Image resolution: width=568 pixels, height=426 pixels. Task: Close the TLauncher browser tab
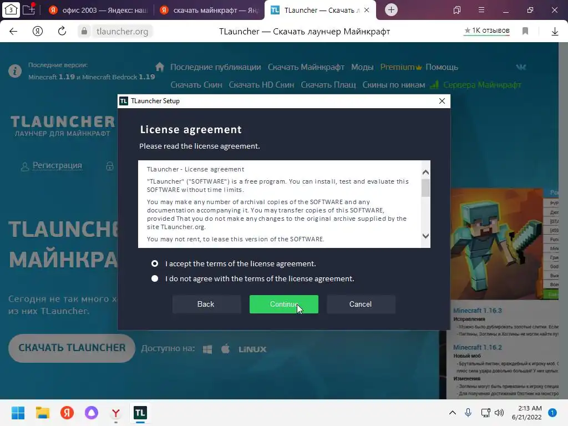(367, 10)
